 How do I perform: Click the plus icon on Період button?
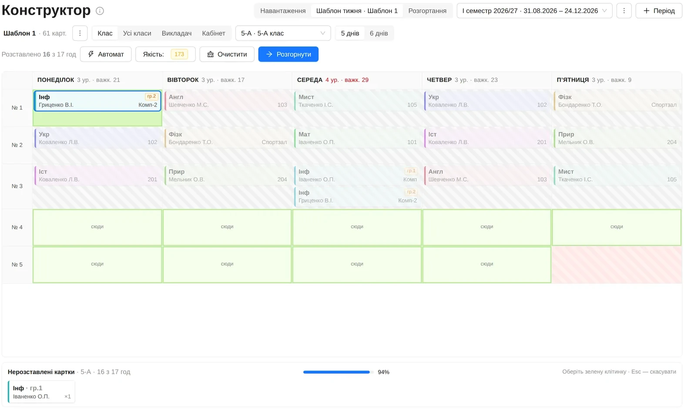(646, 11)
